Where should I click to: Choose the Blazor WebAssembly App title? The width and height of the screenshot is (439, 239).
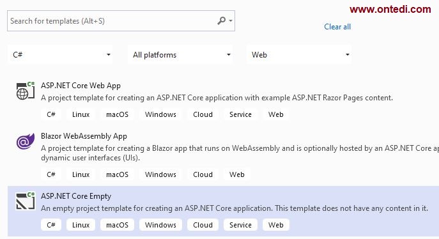[x=84, y=136]
